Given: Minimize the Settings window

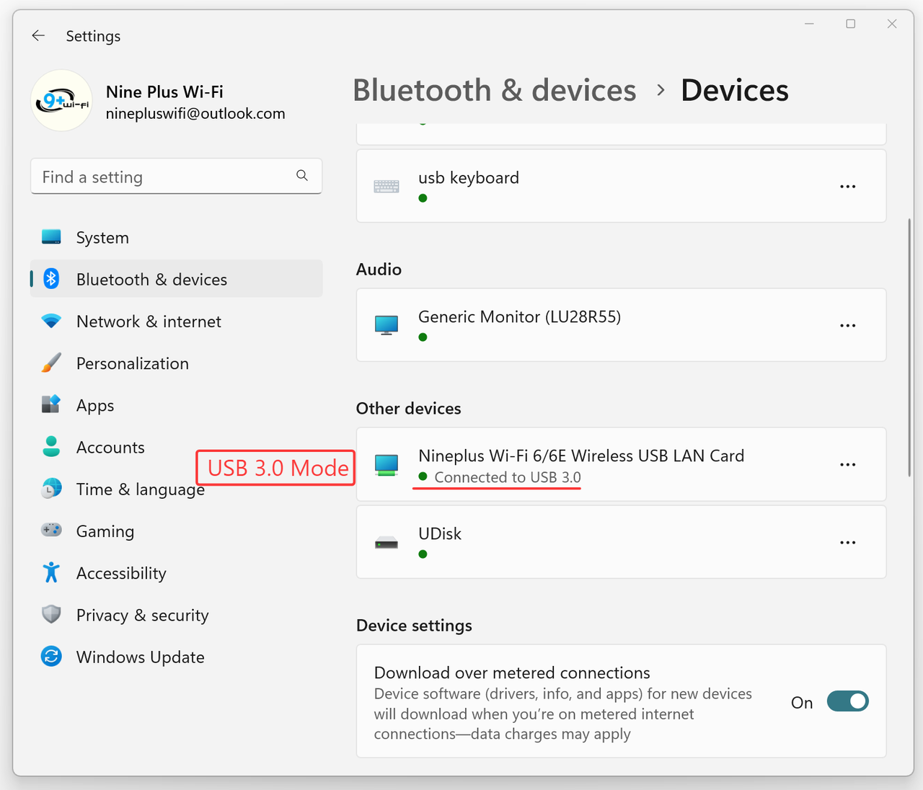Looking at the screenshot, I should click(x=809, y=24).
